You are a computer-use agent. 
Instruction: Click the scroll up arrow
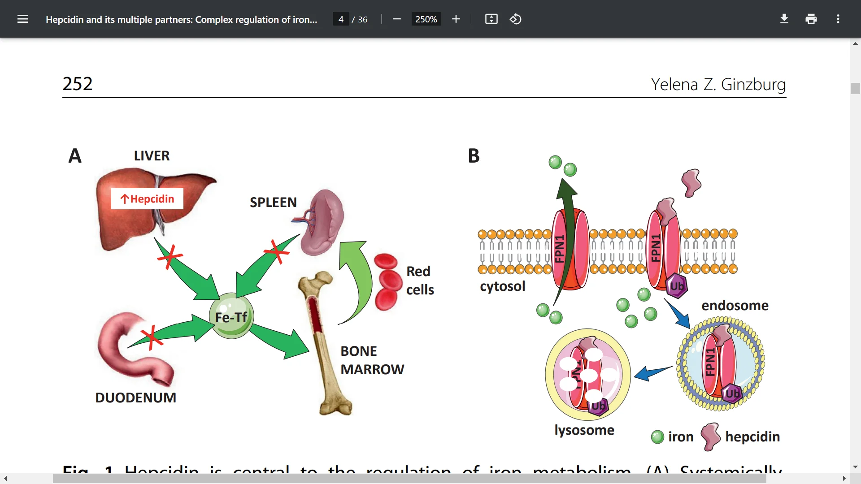[x=855, y=43]
